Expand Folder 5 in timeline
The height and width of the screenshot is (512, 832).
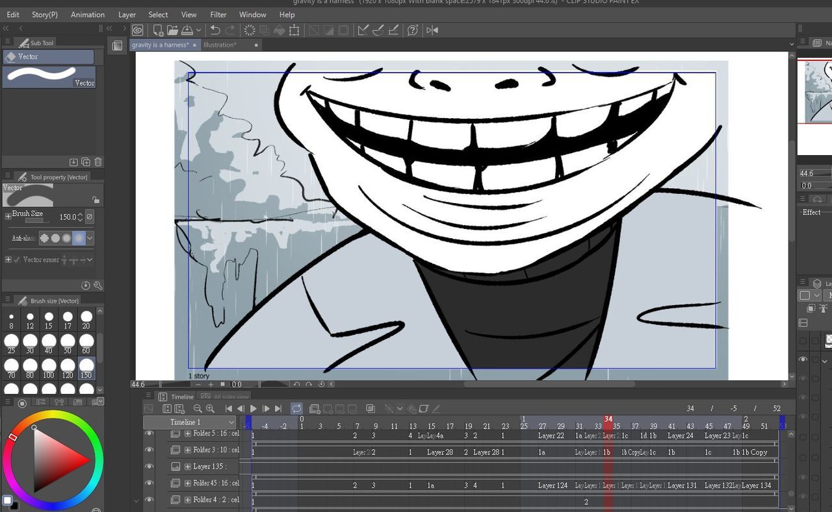(x=188, y=433)
